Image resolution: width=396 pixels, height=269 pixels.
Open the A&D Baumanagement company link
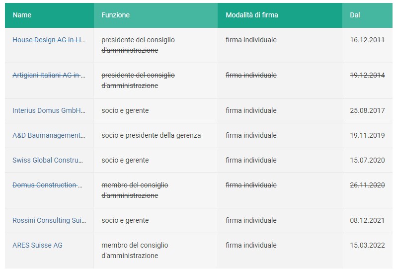click(49, 136)
